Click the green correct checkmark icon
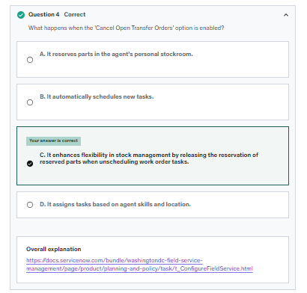 [21, 15]
